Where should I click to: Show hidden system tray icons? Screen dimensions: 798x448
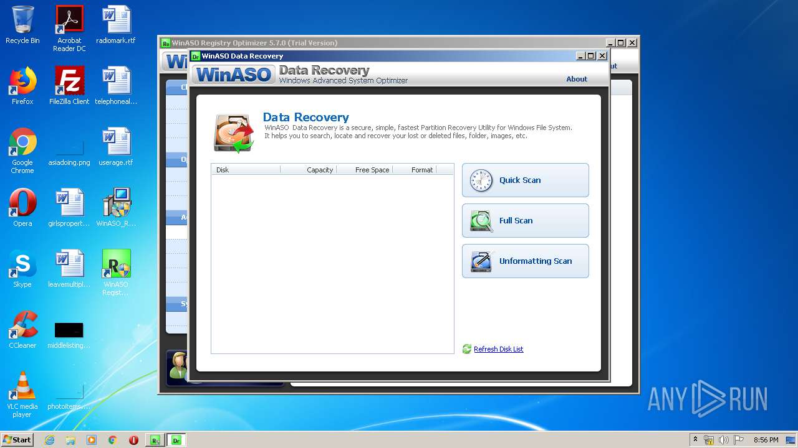(x=696, y=440)
